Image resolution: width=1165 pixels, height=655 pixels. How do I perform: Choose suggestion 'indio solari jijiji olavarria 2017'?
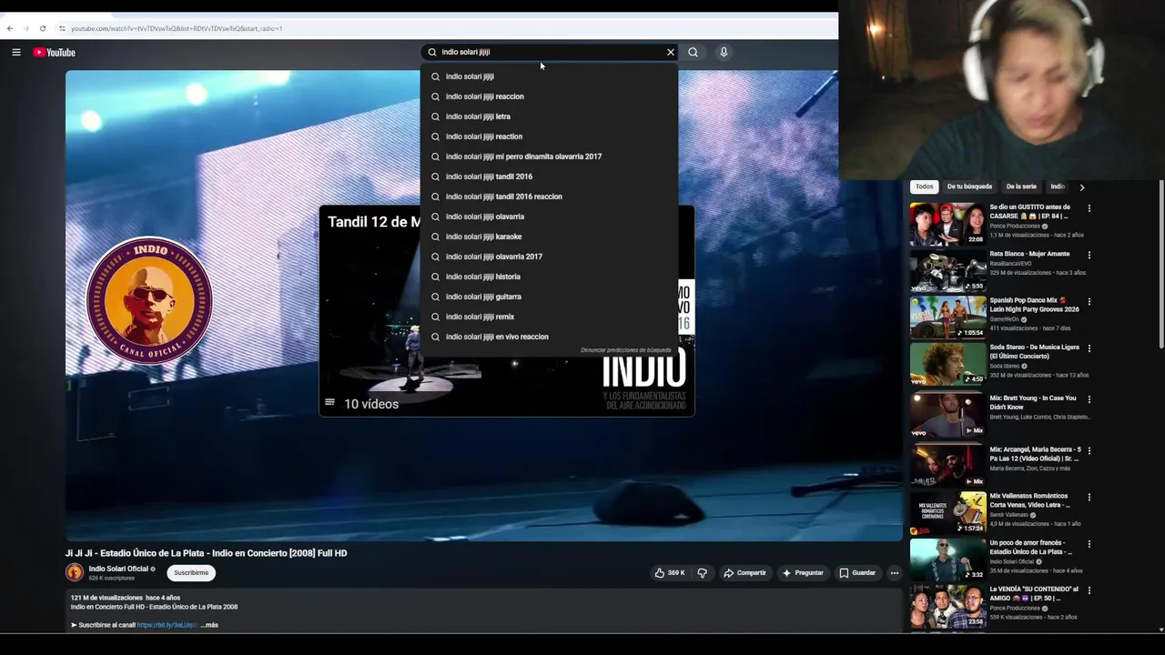[x=550, y=257]
